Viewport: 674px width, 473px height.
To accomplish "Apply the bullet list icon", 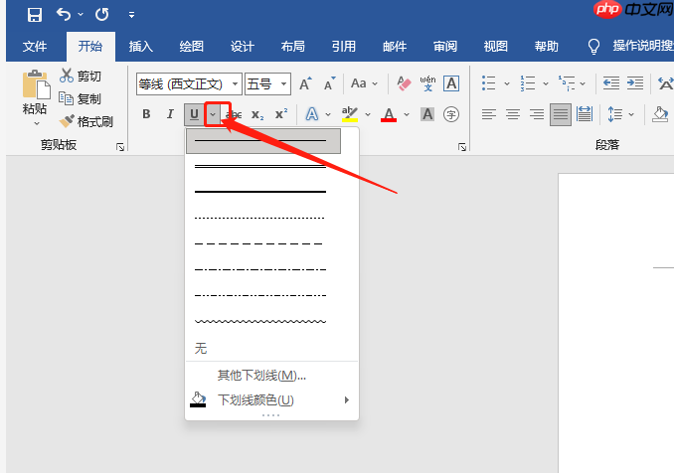I will pyautogui.click(x=489, y=83).
